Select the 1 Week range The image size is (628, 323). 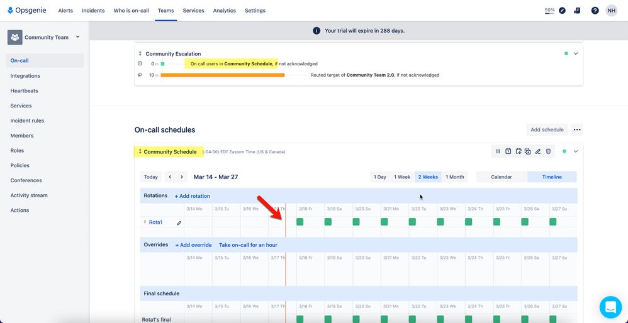402,177
